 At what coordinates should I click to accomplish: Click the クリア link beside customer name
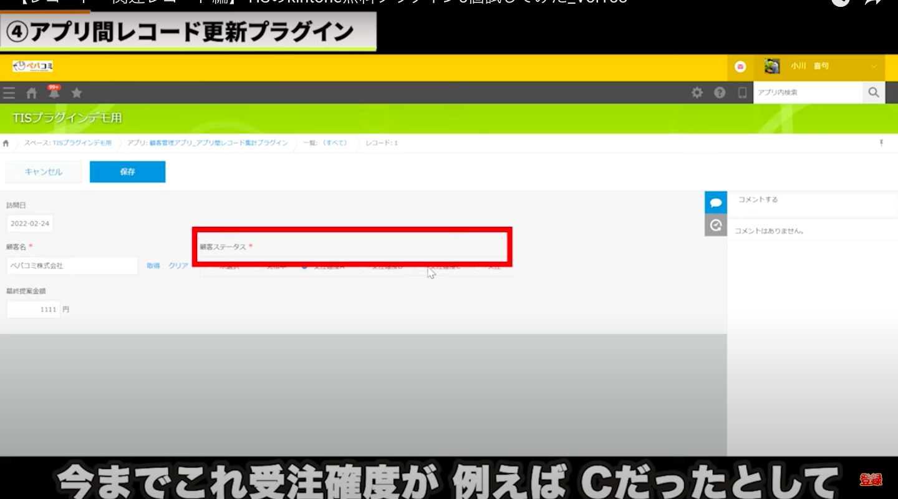[178, 265]
